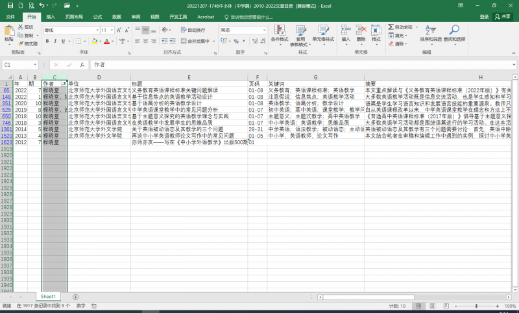Toggle Underline formatting
The width and height of the screenshot is (519, 313).
tap(63, 41)
